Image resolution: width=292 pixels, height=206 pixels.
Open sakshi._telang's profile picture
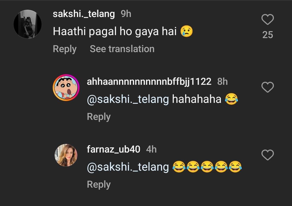[x=28, y=24]
